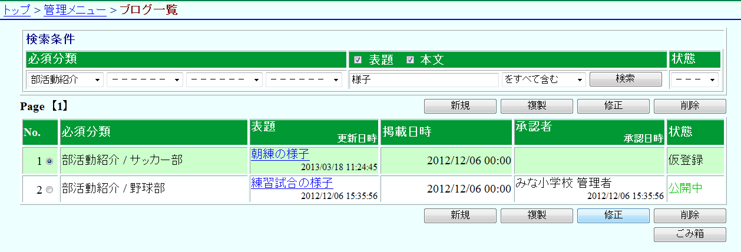Click the 公開中 status cell
The image size is (741, 252).
694,188
